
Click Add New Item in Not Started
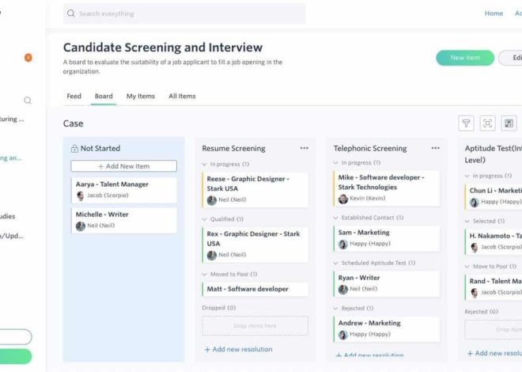coord(124,166)
